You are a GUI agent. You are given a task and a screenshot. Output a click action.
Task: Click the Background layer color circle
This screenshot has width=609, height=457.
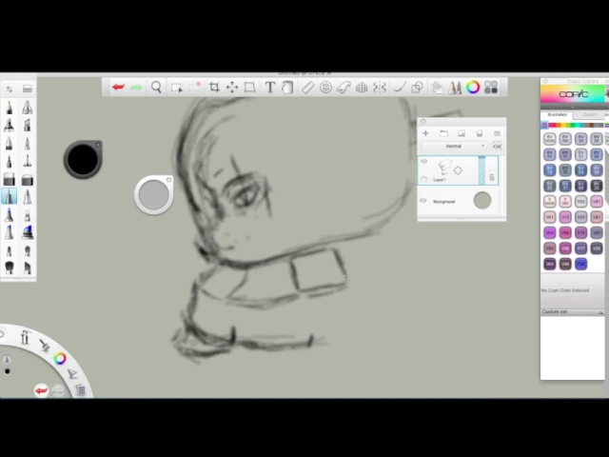pyautogui.click(x=482, y=201)
